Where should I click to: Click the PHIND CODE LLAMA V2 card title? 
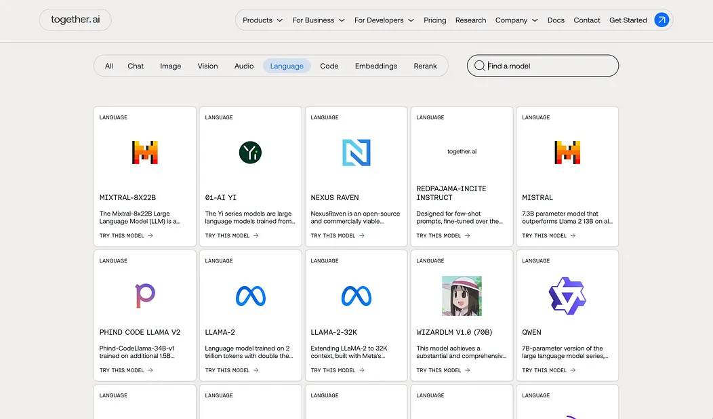click(x=140, y=332)
